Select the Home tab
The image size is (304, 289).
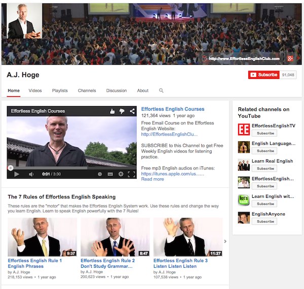pos(14,91)
